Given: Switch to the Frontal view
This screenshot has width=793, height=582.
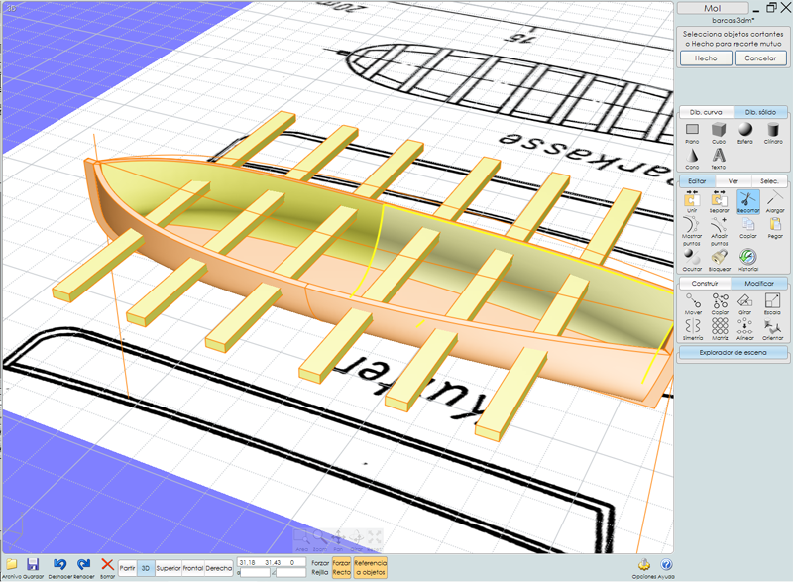Looking at the screenshot, I should coord(193,568).
